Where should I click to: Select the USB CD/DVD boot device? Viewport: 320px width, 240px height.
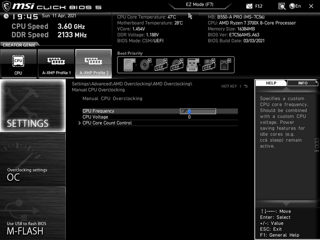[x=177, y=65]
